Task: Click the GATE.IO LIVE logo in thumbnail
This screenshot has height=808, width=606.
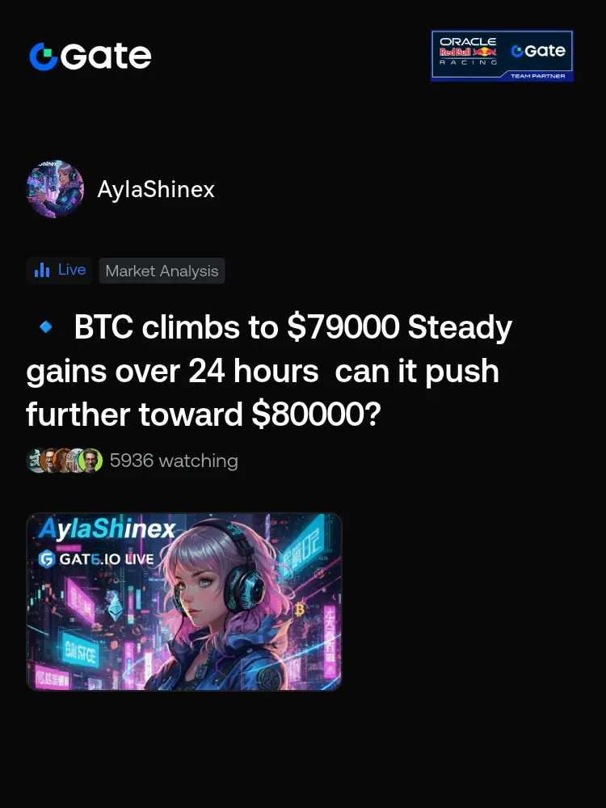Action: pyautogui.click(x=96, y=558)
